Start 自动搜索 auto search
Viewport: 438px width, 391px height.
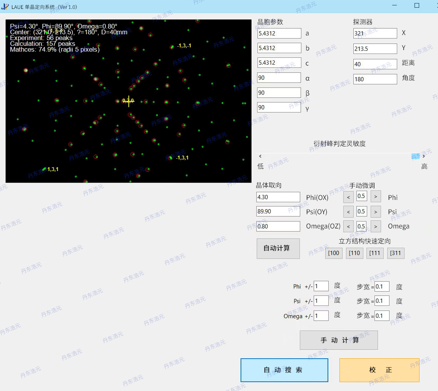tap(284, 370)
